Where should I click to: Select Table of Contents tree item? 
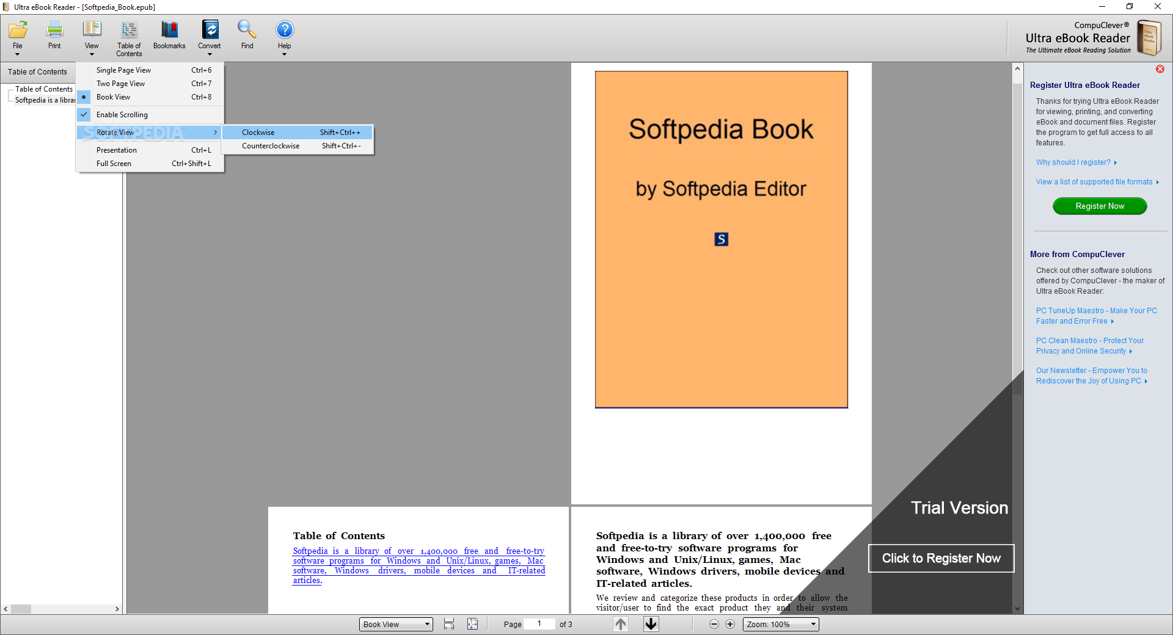click(x=44, y=89)
